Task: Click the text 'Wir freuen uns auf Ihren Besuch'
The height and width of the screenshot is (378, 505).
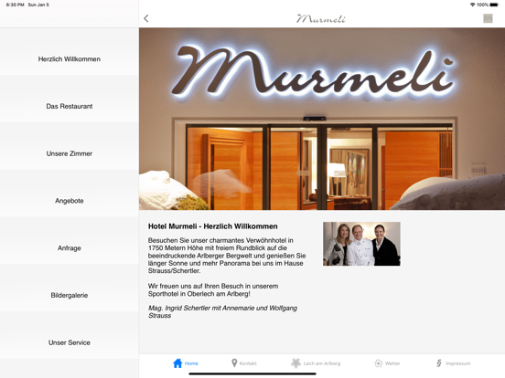Action: coord(213,290)
